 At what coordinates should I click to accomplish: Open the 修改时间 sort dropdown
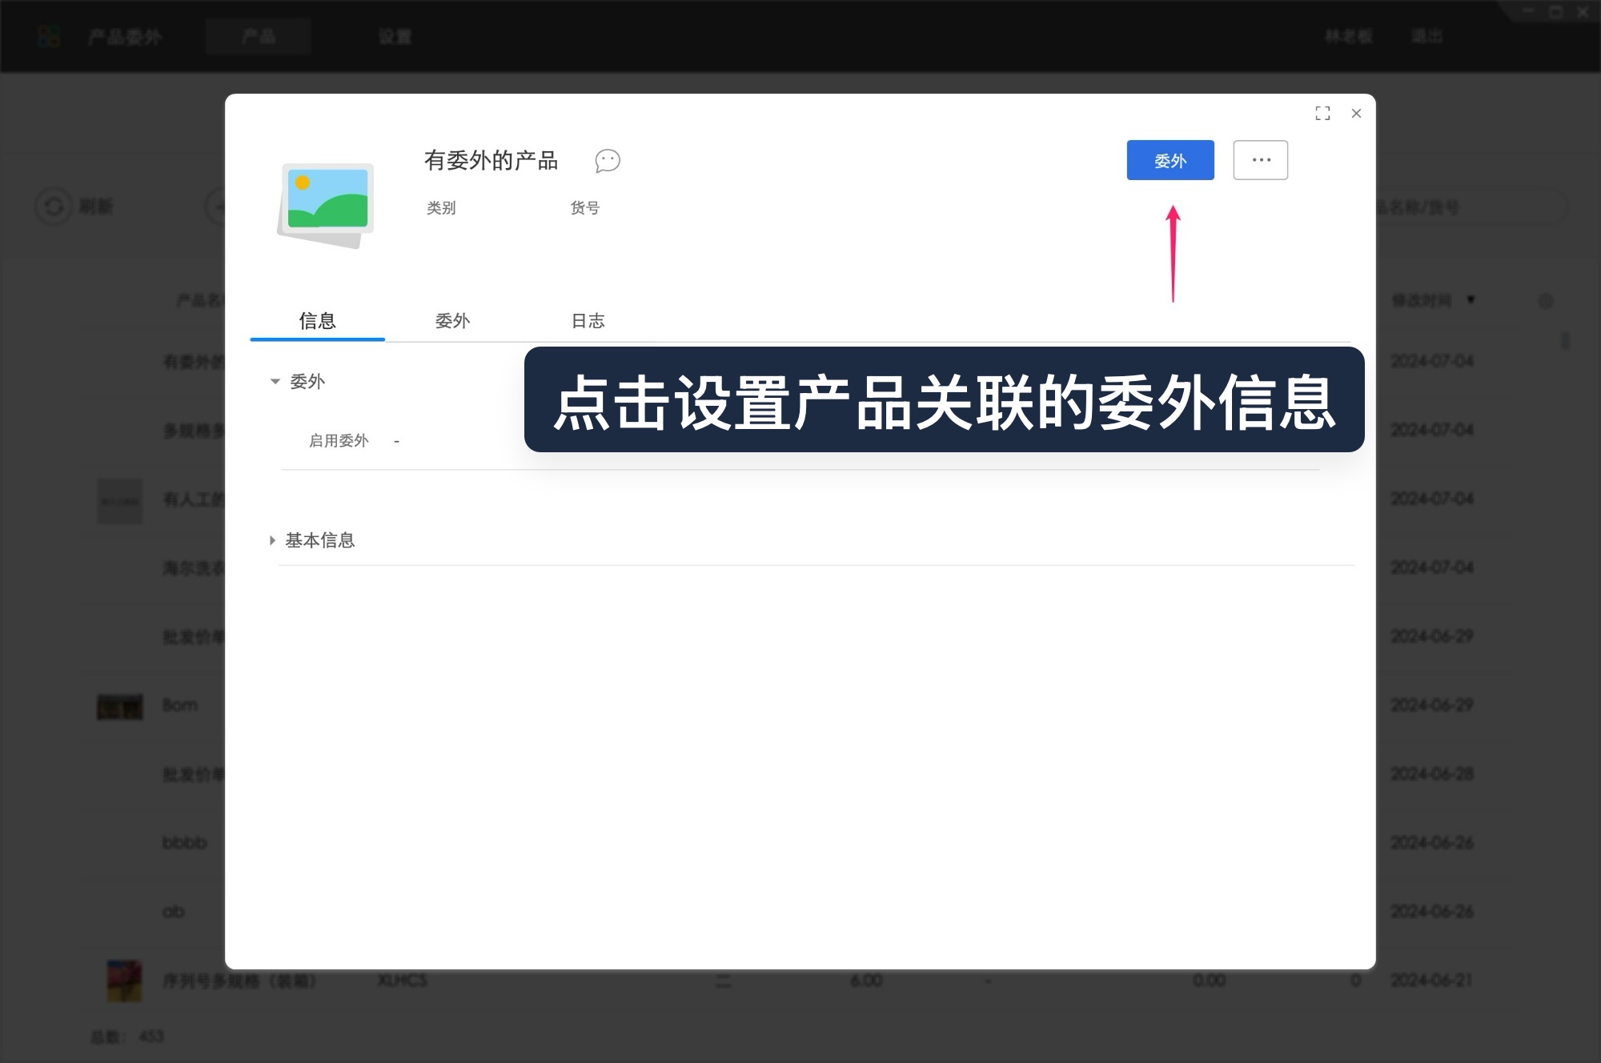(x=1471, y=300)
